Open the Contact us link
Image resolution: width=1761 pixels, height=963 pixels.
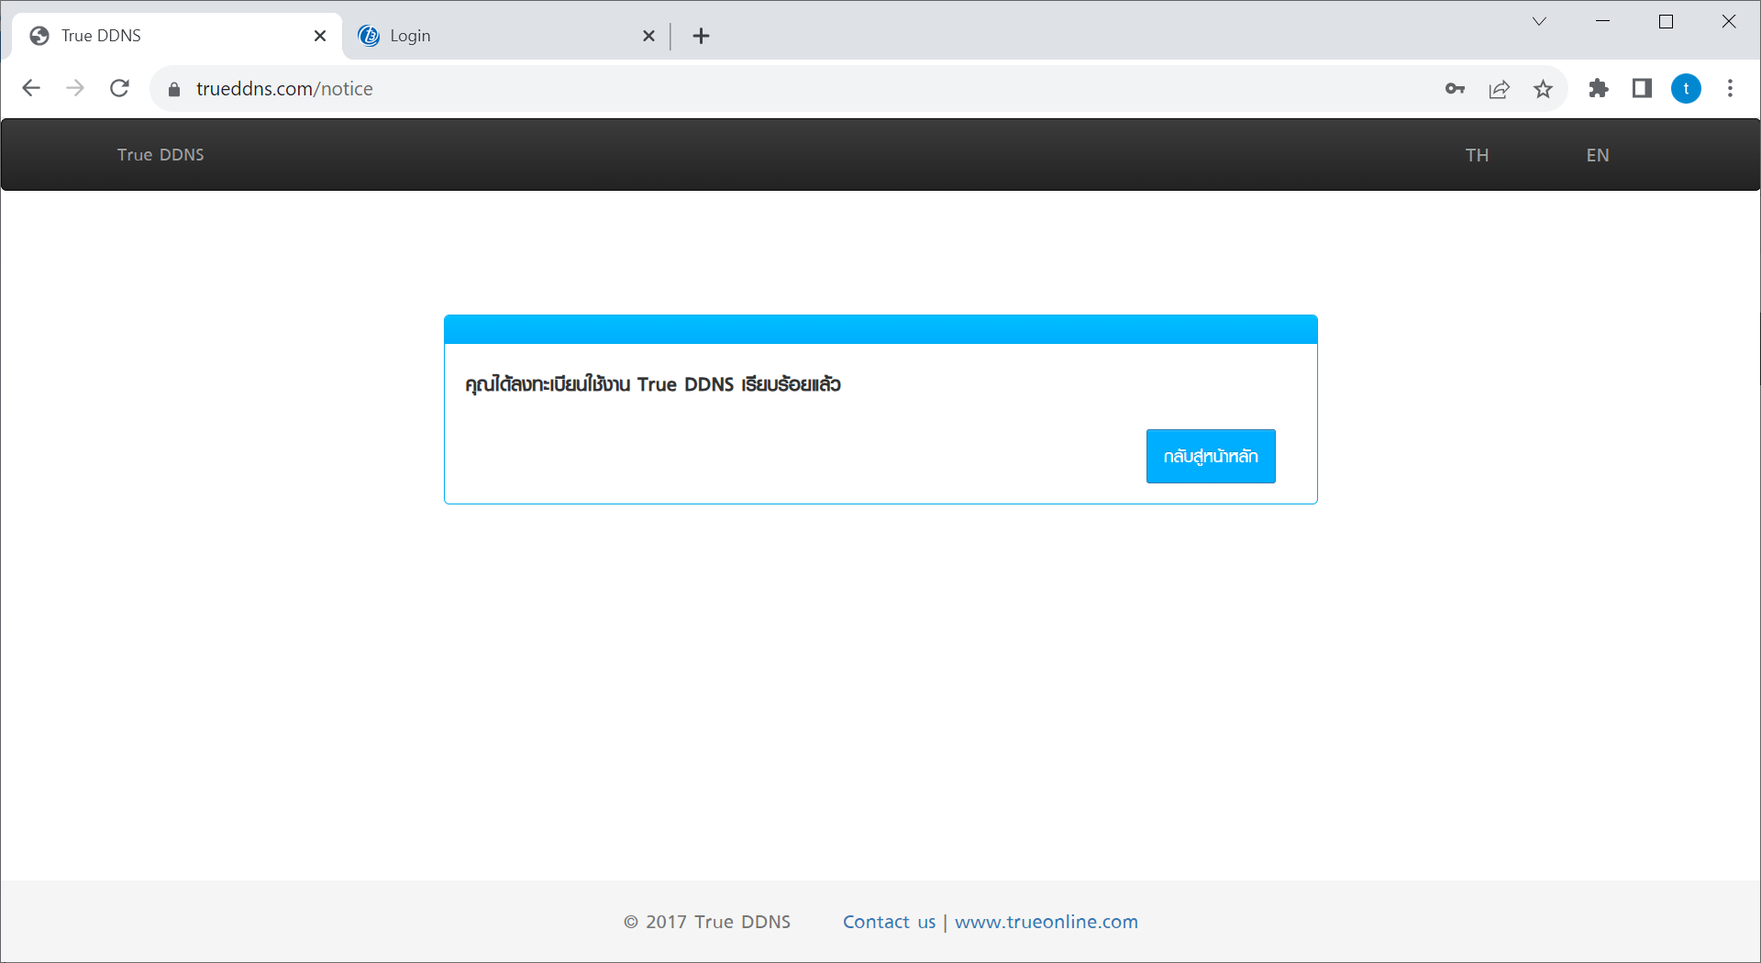(x=889, y=922)
